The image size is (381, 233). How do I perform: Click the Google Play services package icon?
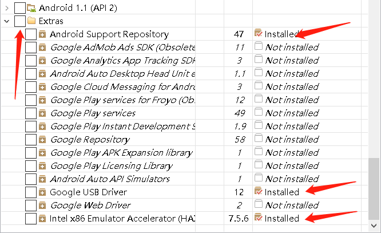coord(42,113)
